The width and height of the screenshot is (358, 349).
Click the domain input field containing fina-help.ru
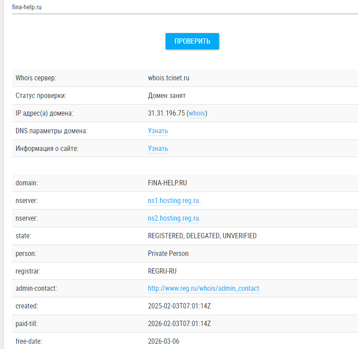[x=177, y=8]
